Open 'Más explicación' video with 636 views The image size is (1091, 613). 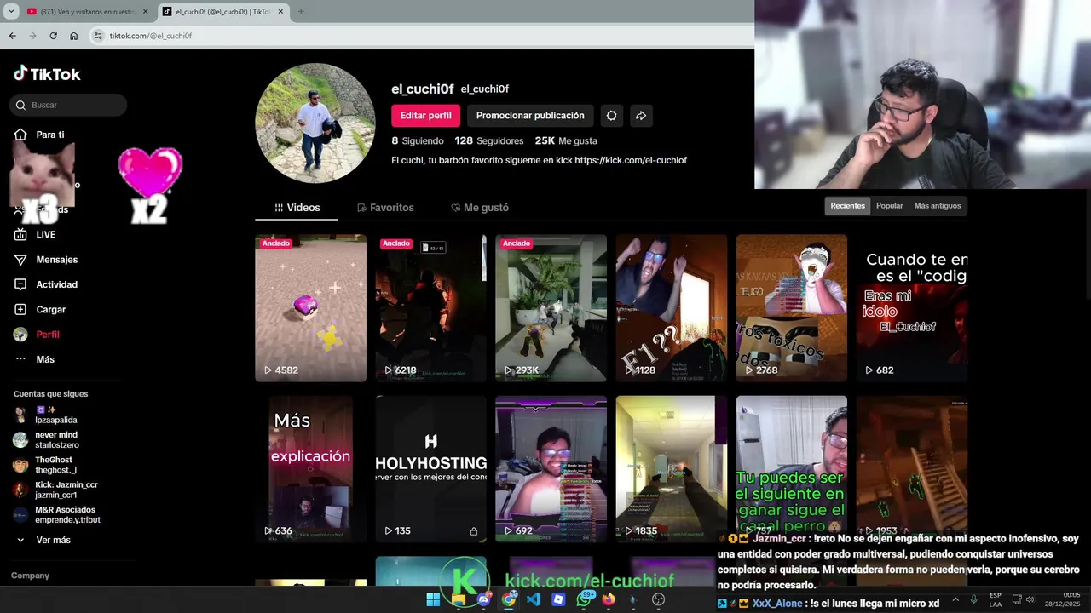click(310, 469)
